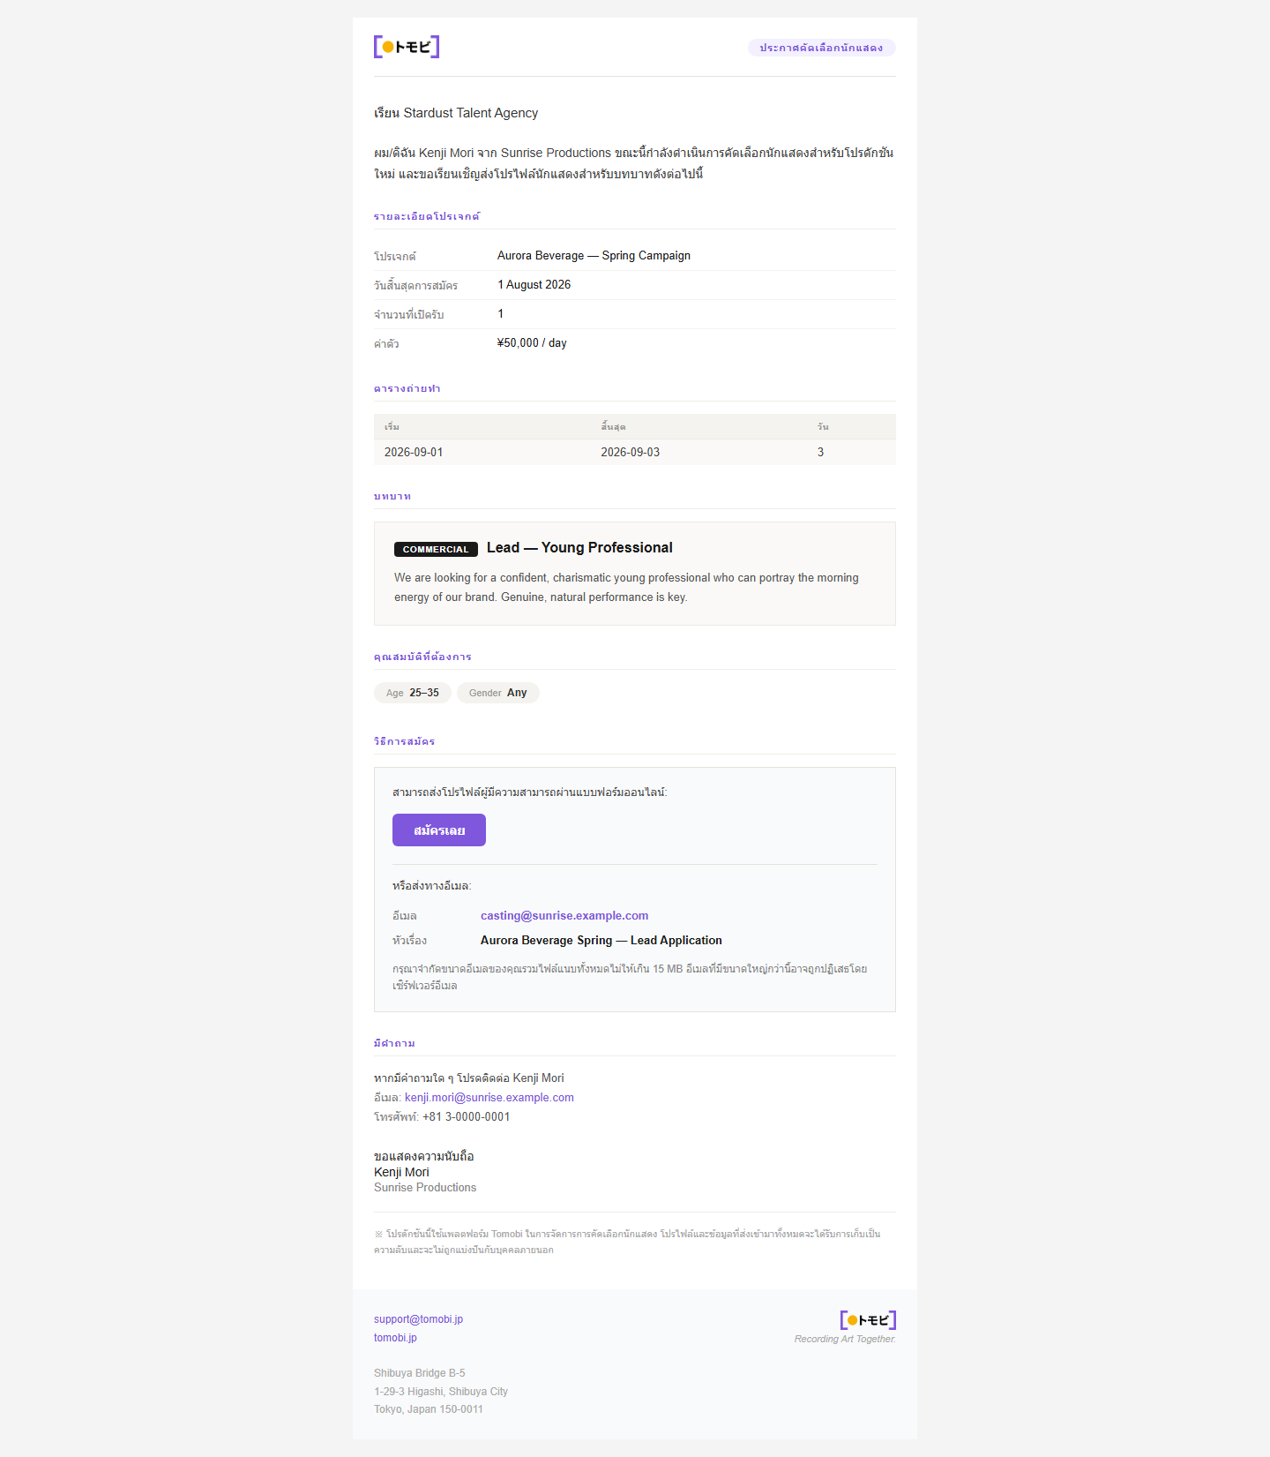Screen dimensions: 1270x1457
Task: Click the 'Recording Art Together.' tagline
Action: [845, 1340]
